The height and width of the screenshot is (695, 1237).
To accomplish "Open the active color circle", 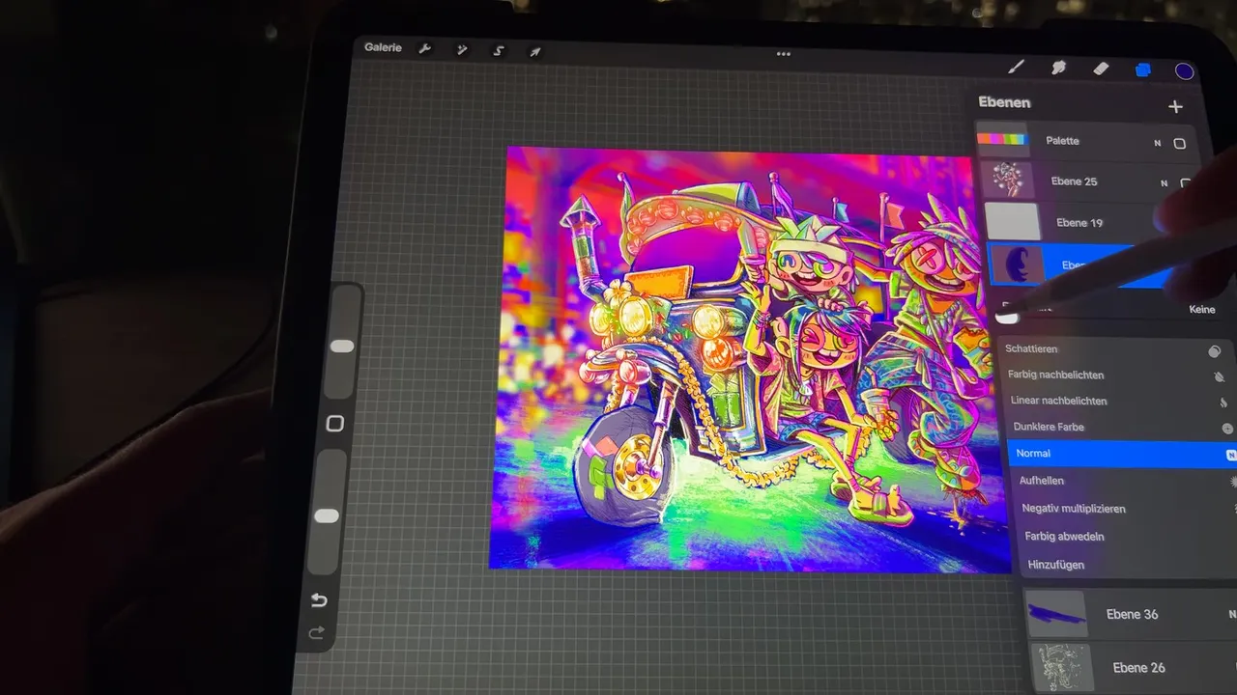I will coord(1185,71).
